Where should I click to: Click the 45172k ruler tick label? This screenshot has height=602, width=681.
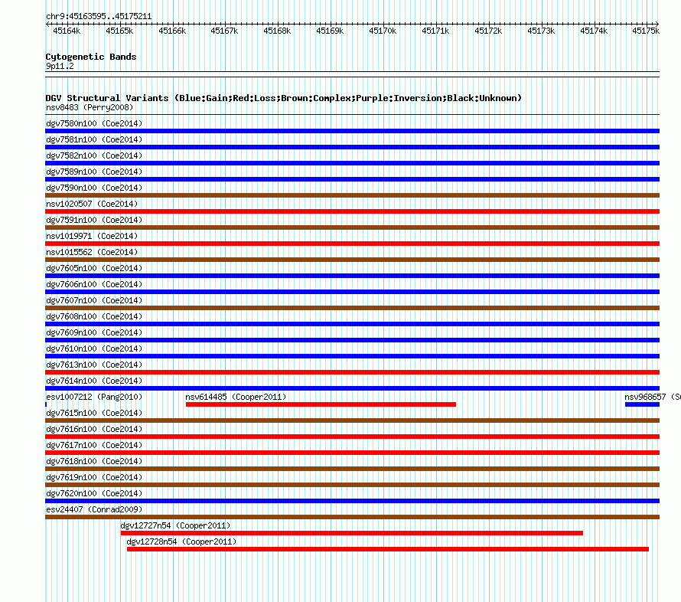pyautogui.click(x=488, y=31)
